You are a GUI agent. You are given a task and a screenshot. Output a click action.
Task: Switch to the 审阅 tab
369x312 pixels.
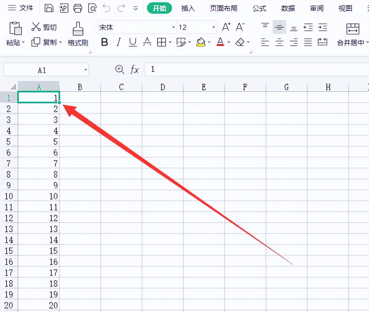point(317,8)
